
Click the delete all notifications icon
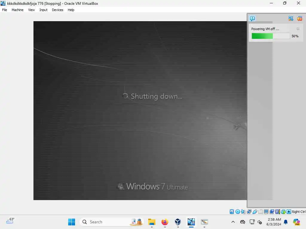(299, 18)
